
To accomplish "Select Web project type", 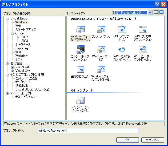I will click(x=18, y=26).
